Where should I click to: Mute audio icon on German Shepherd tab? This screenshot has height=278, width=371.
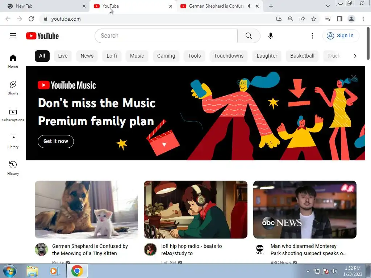[x=249, y=6]
